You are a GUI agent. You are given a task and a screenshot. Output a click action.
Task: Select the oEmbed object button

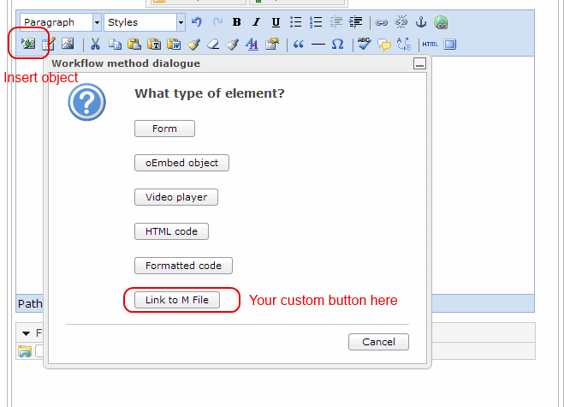pos(181,163)
